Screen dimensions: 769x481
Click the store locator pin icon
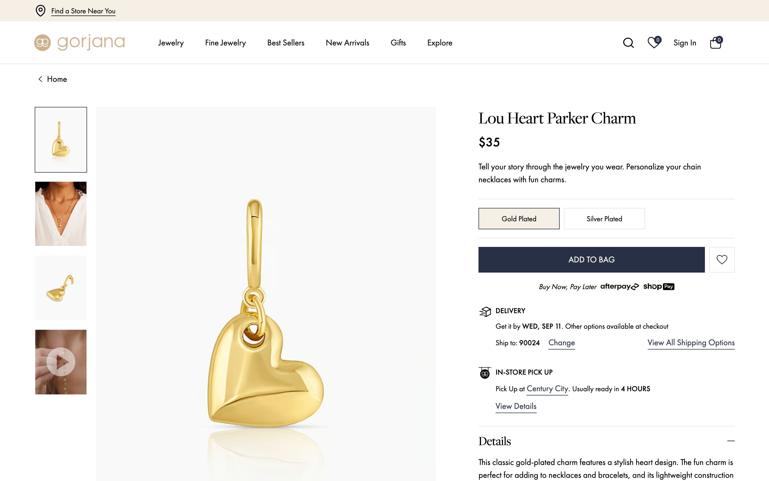(40, 11)
